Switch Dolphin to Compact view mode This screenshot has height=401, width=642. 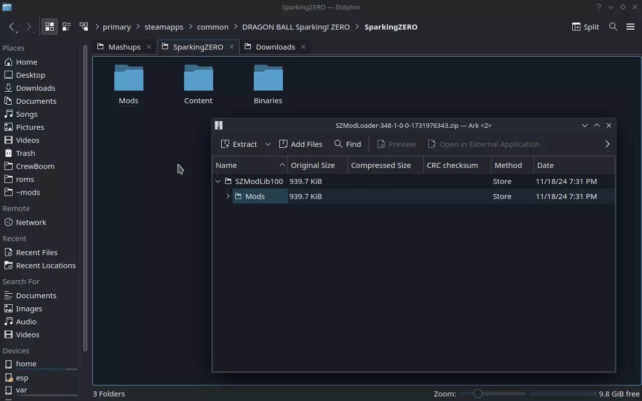click(x=66, y=27)
